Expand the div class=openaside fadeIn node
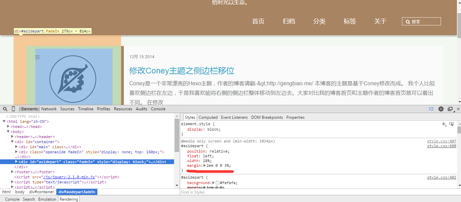The width and height of the screenshot is (461, 202). point(16,152)
